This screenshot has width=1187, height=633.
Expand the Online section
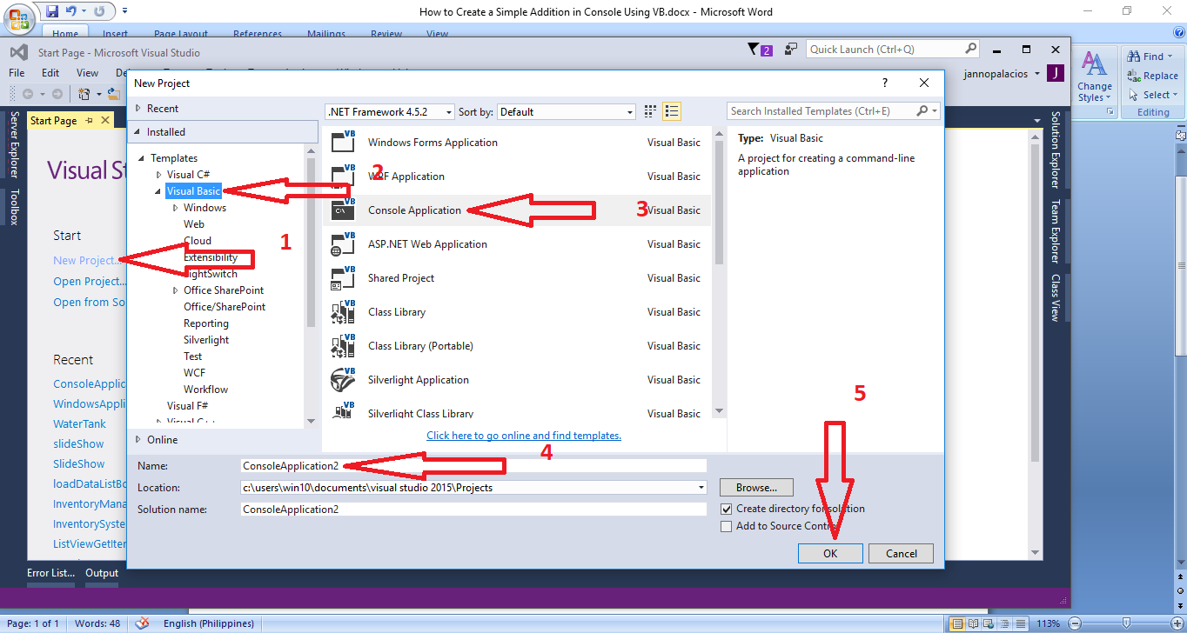pyautogui.click(x=138, y=440)
